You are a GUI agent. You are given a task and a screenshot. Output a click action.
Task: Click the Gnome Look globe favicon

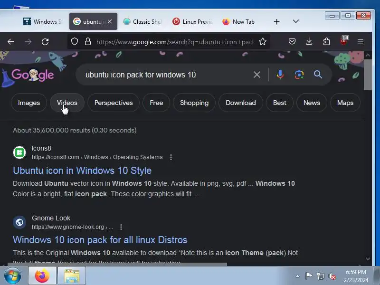pos(19,222)
